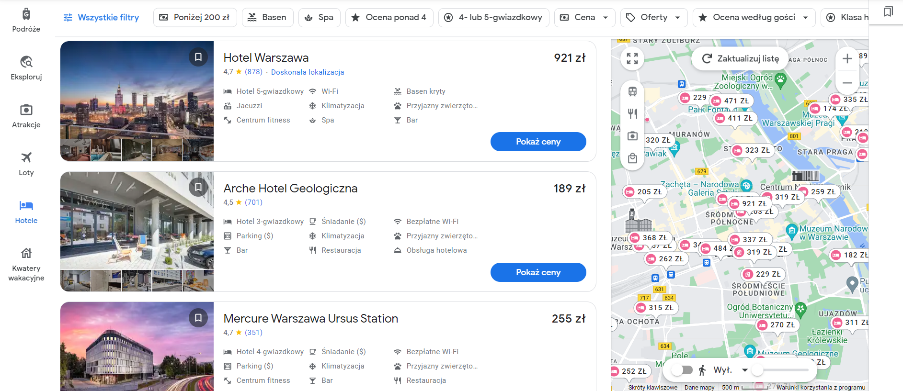This screenshot has height=391, width=903.
Task: Open the (701) reviews link
Action: pos(253,202)
